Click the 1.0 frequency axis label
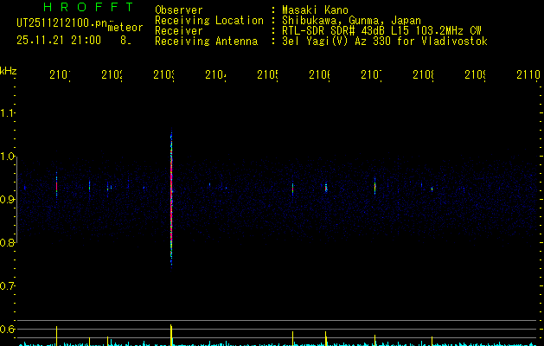This screenshot has width=544, height=346. point(7,157)
